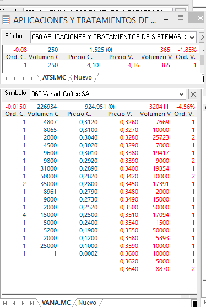Screen dimensions: 206x307
Task: Click previous tab arrow near VANA.MC
Action: tap(14, 303)
